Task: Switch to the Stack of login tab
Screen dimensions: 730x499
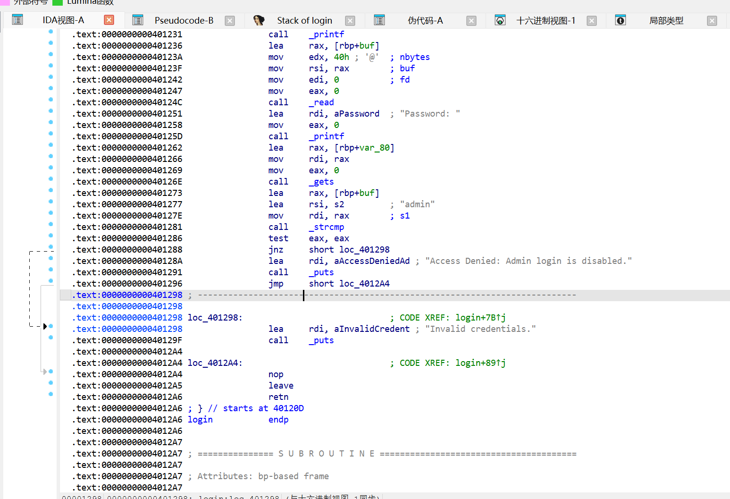Action: click(304, 20)
